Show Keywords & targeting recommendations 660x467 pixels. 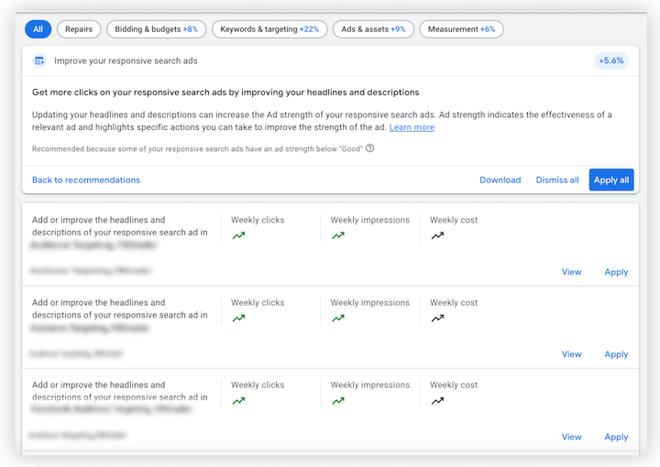pos(269,29)
